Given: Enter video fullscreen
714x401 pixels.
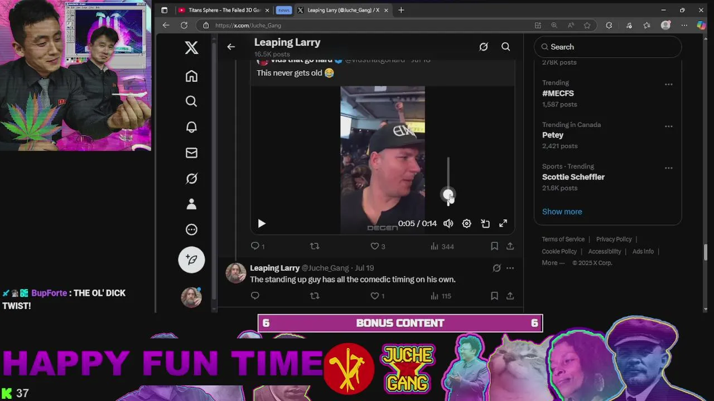Looking at the screenshot, I should tap(503, 223).
